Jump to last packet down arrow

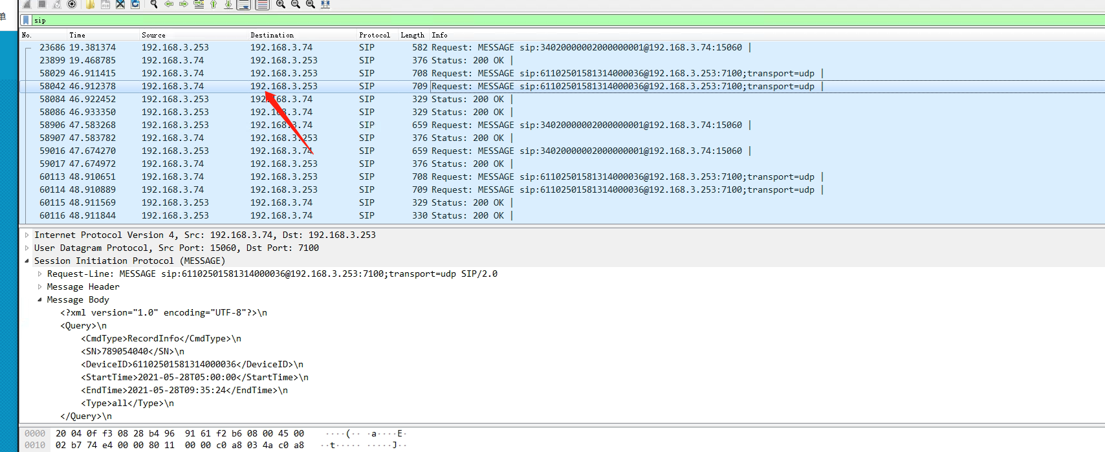pyautogui.click(x=228, y=4)
